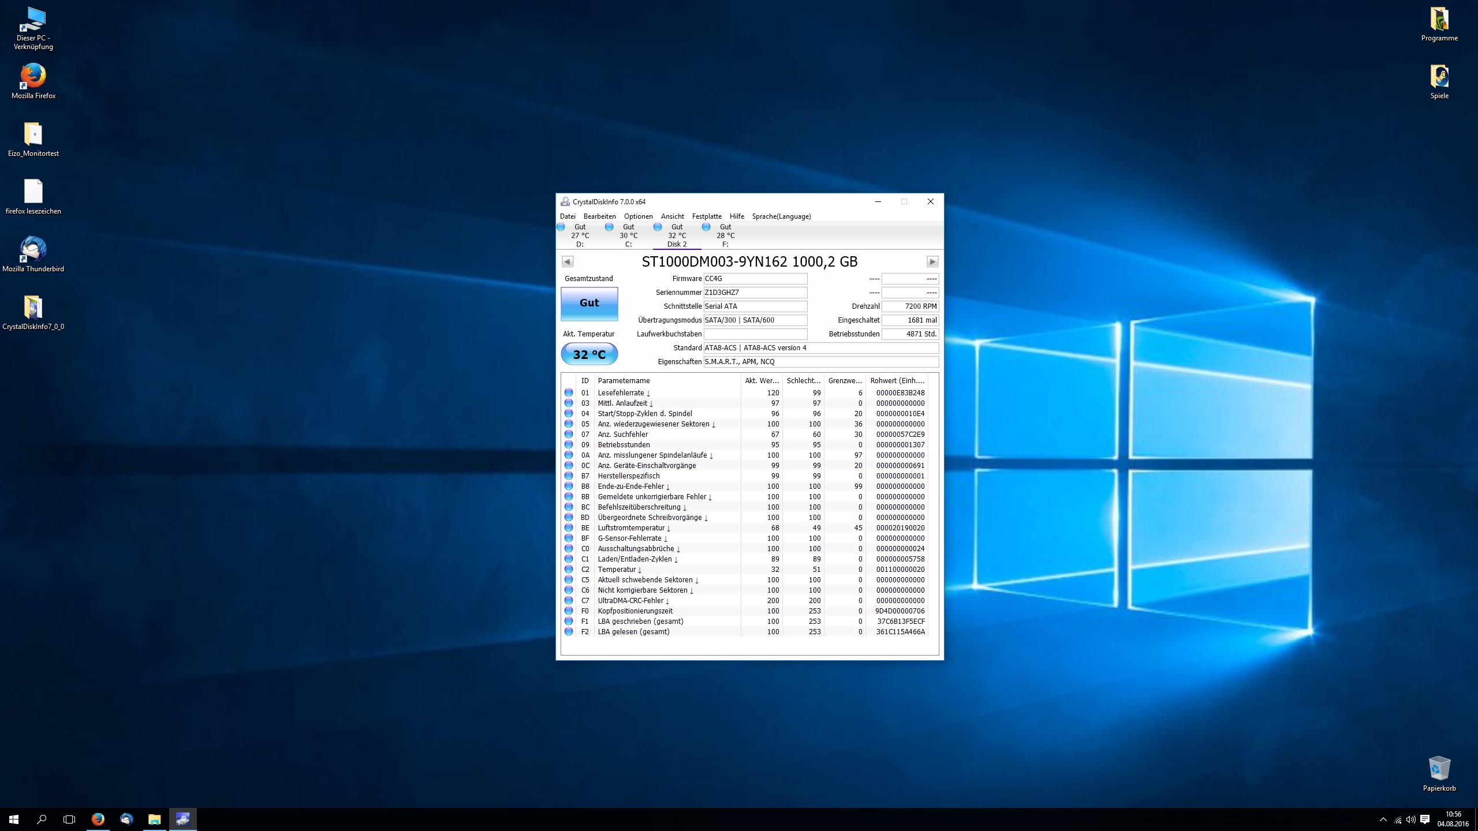The width and height of the screenshot is (1478, 831).
Task: Click the Gut health status button
Action: [x=589, y=304]
